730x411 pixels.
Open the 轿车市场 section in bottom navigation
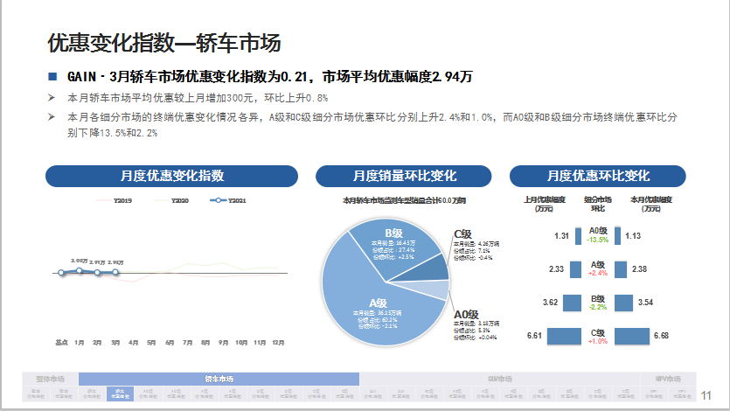pyautogui.click(x=219, y=379)
